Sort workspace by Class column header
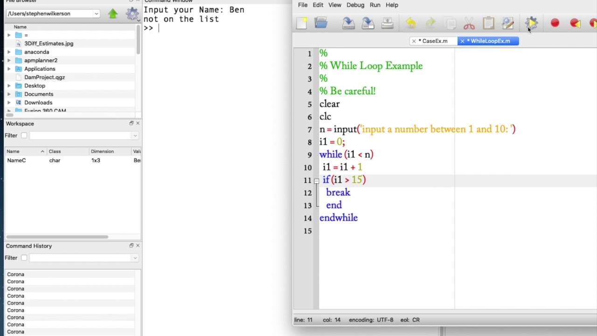Screen dimensions: 597x336 click(x=68, y=151)
